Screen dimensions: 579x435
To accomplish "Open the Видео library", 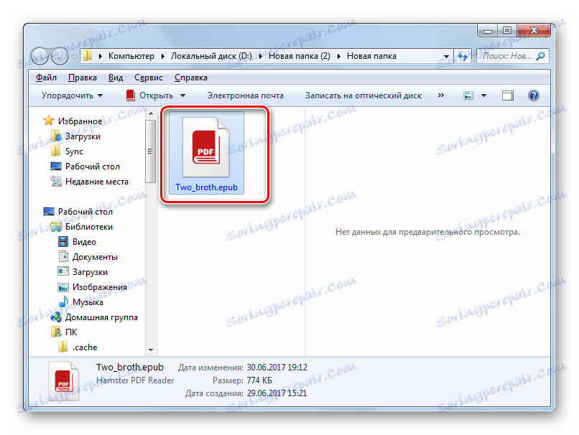I will click(84, 242).
